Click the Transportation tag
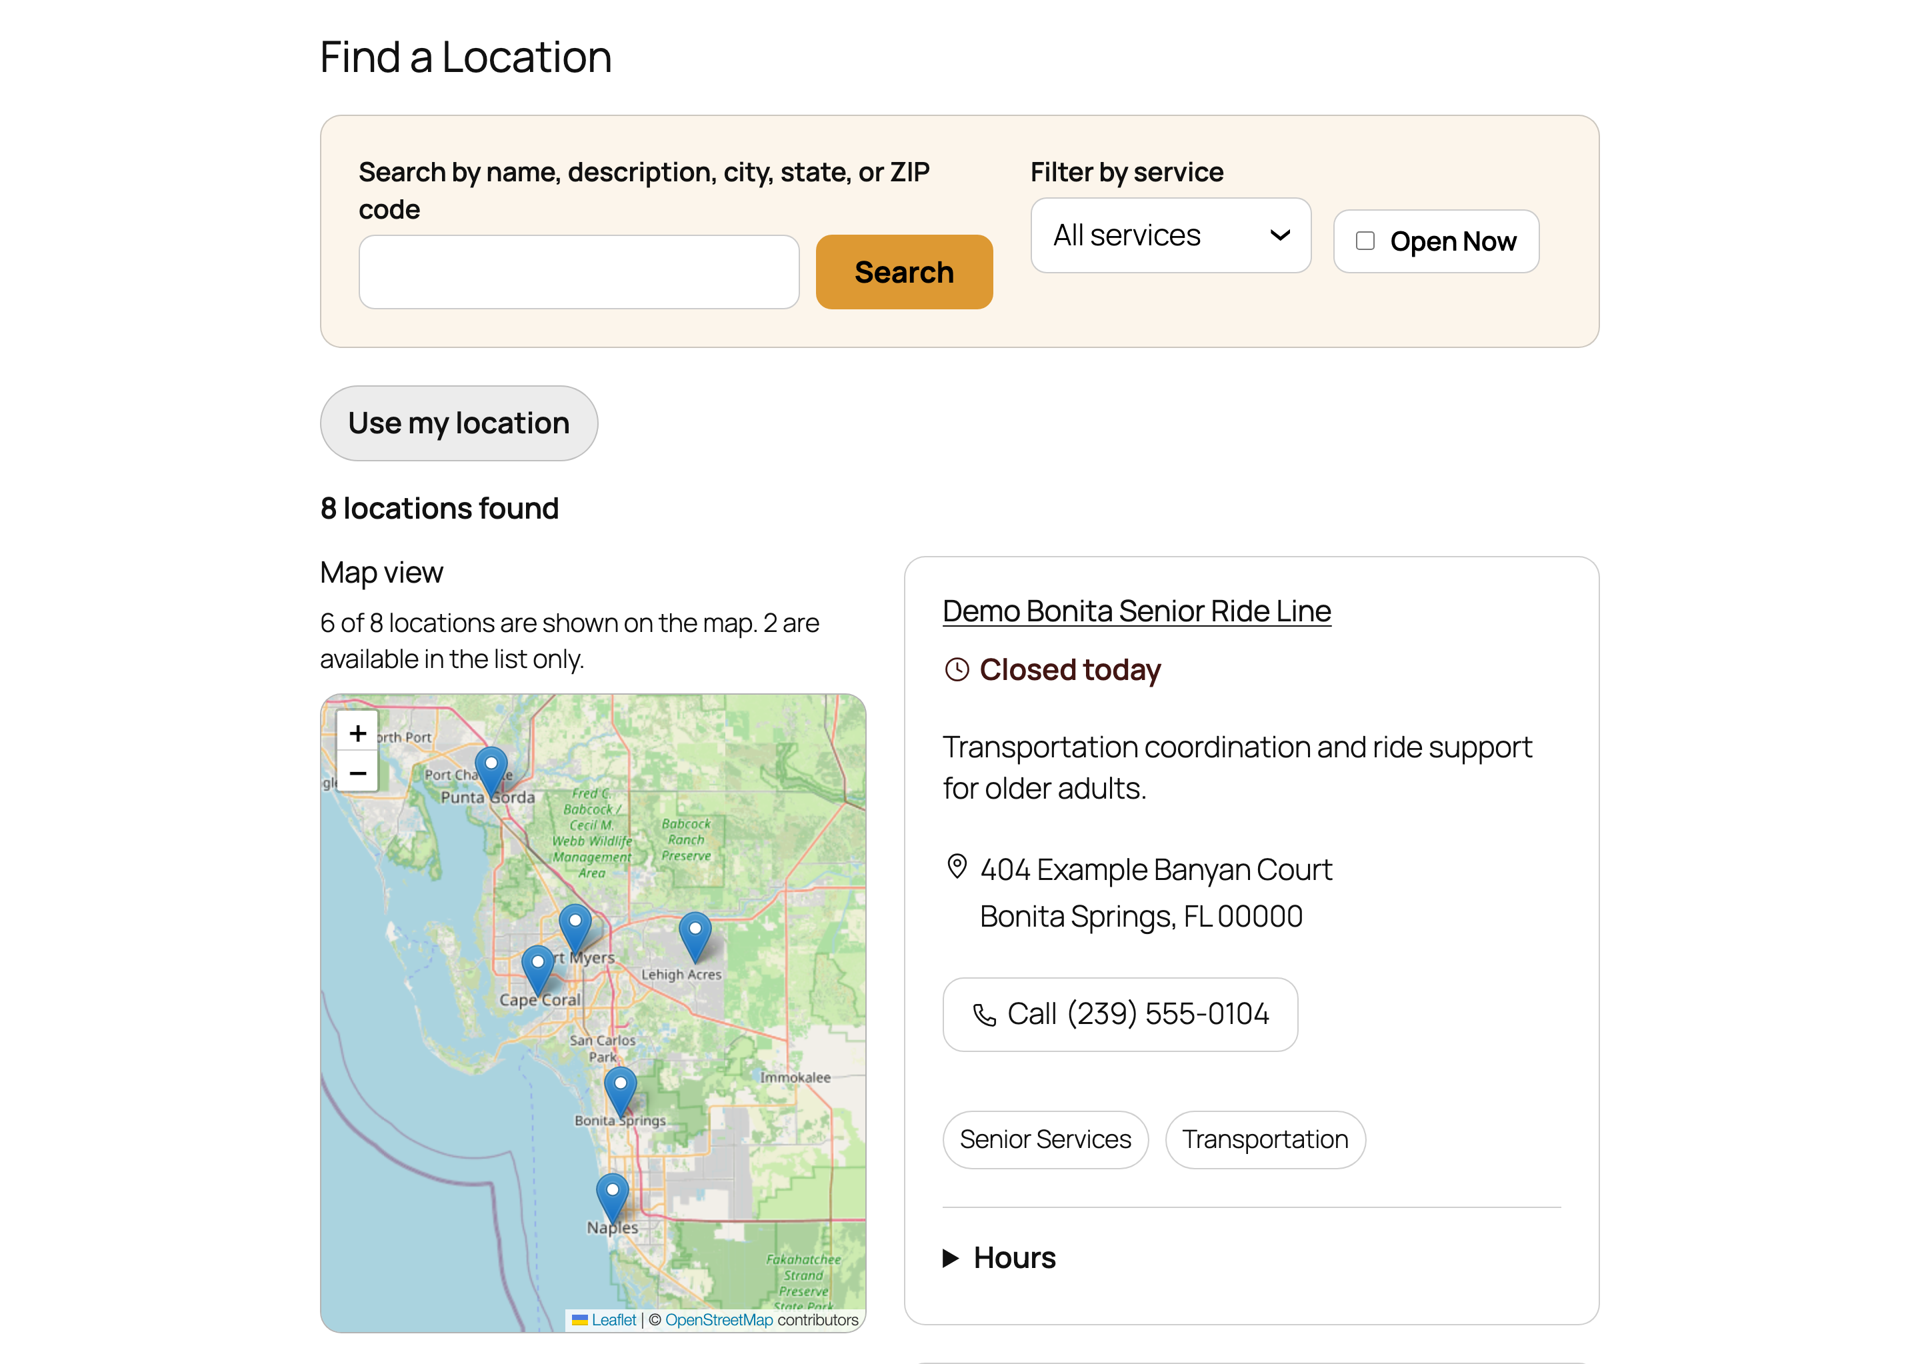 click(1265, 1140)
